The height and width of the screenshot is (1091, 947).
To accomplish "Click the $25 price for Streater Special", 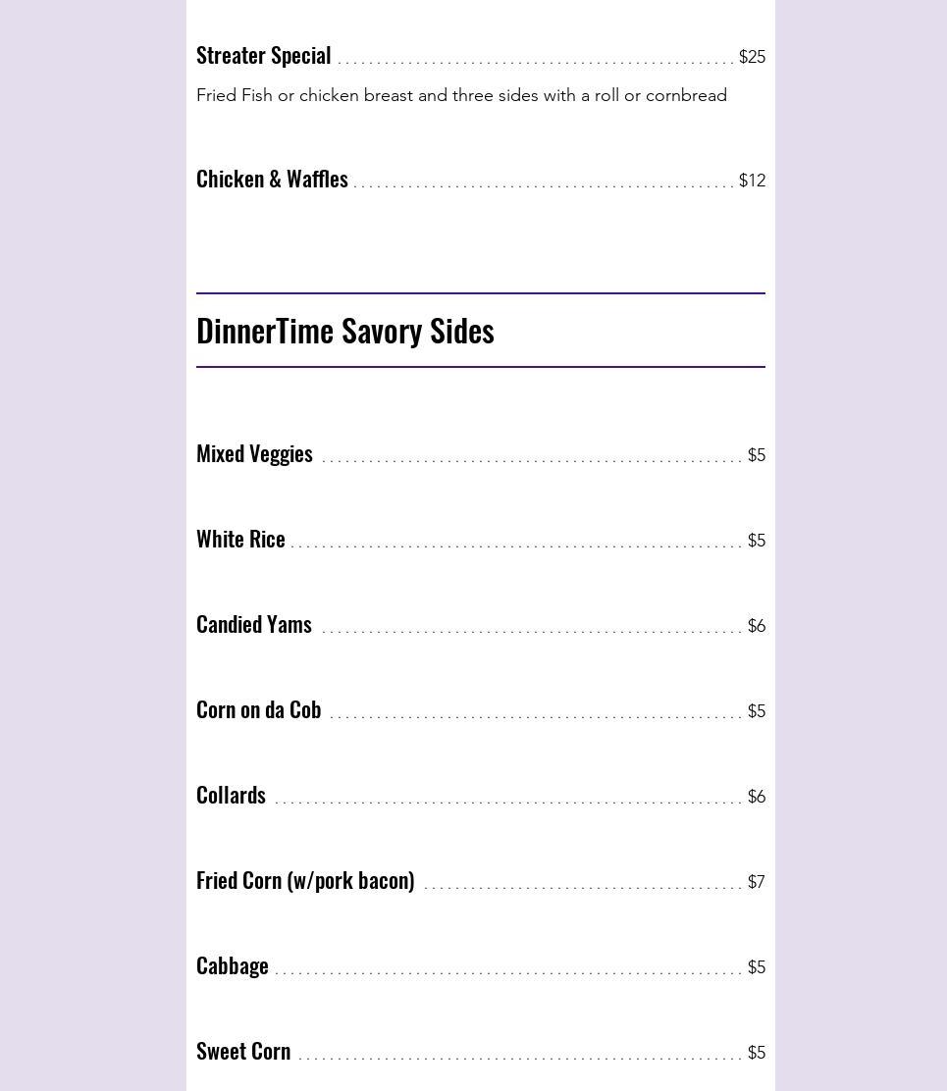I will [x=752, y=57].
